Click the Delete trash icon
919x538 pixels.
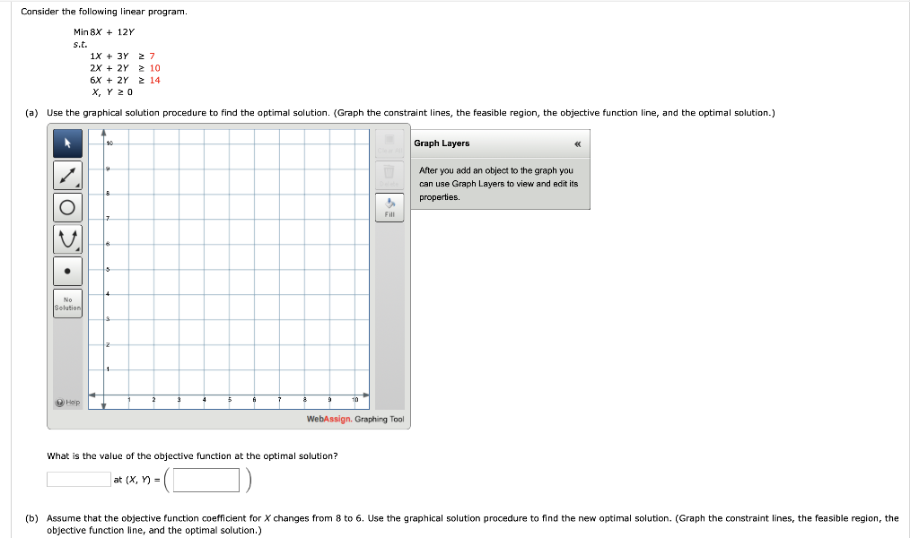[389, 176]
